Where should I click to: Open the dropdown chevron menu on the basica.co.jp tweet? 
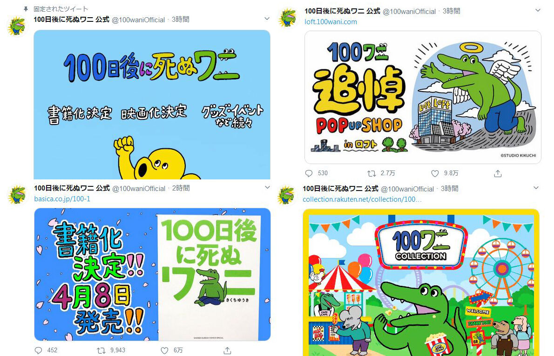tap(268, 187)
